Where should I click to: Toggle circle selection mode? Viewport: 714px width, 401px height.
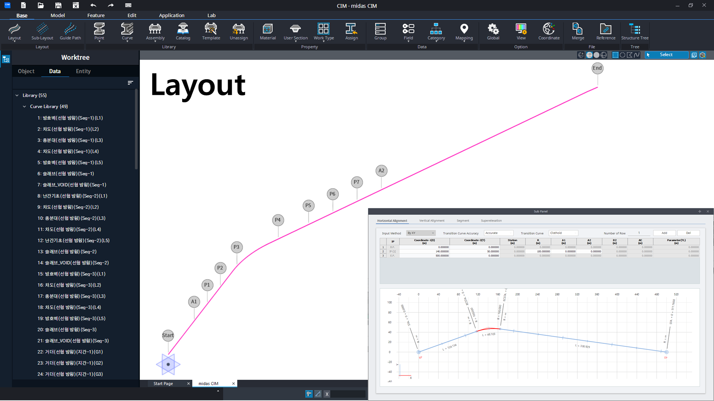click(623, 55)
